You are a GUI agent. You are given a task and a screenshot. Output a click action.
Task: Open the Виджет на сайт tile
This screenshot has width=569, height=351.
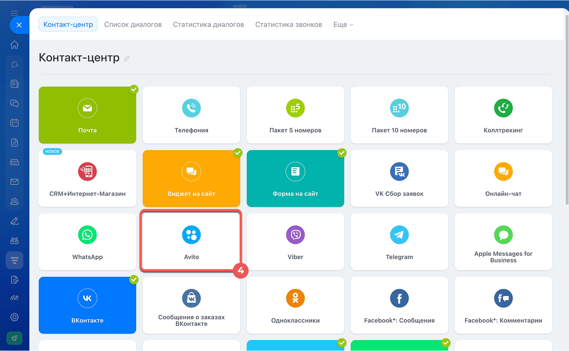(x=191, y=178)
